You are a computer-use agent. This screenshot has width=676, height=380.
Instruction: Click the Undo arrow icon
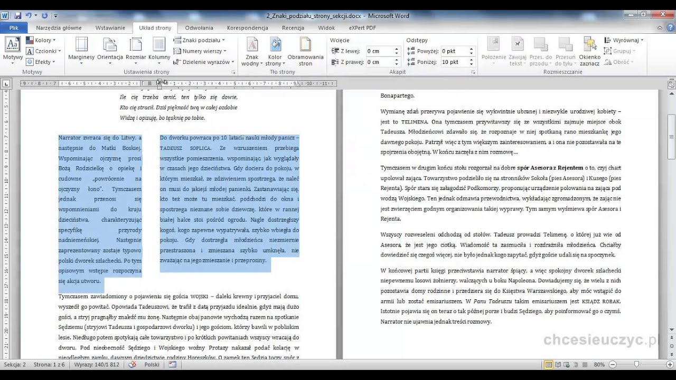pyautogui.click(x=29, y=16)
